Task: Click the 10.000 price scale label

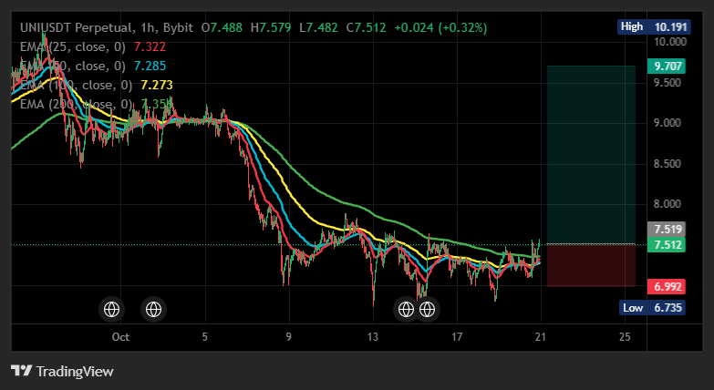Action: (670, 42)
